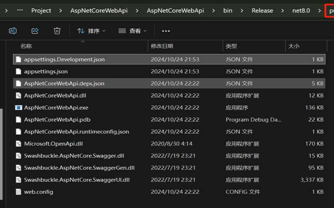Open the three-dot more options menu
The width and height of the screenshot is (334, 208).
(x=166, y=31)
